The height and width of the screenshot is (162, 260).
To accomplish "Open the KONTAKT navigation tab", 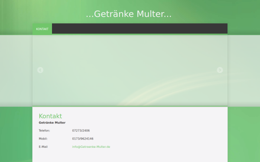I will coord(42,29).
